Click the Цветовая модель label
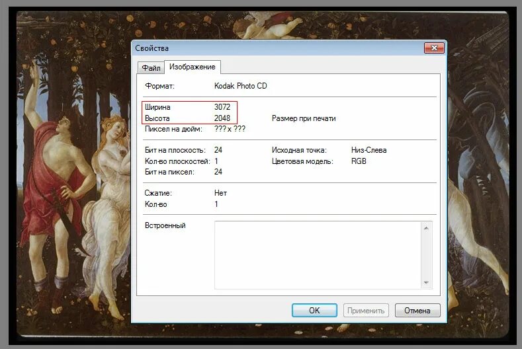Viewport: 522px width, 349px height. point(302,161)
